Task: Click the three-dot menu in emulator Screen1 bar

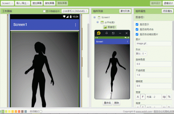Action: [127, 41]
